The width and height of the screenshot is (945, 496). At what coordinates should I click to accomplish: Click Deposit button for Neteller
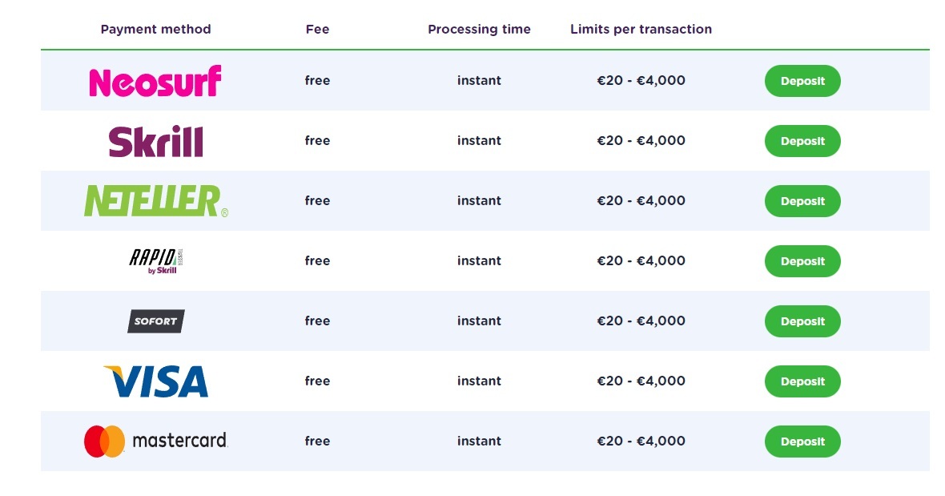pos(802,200)
